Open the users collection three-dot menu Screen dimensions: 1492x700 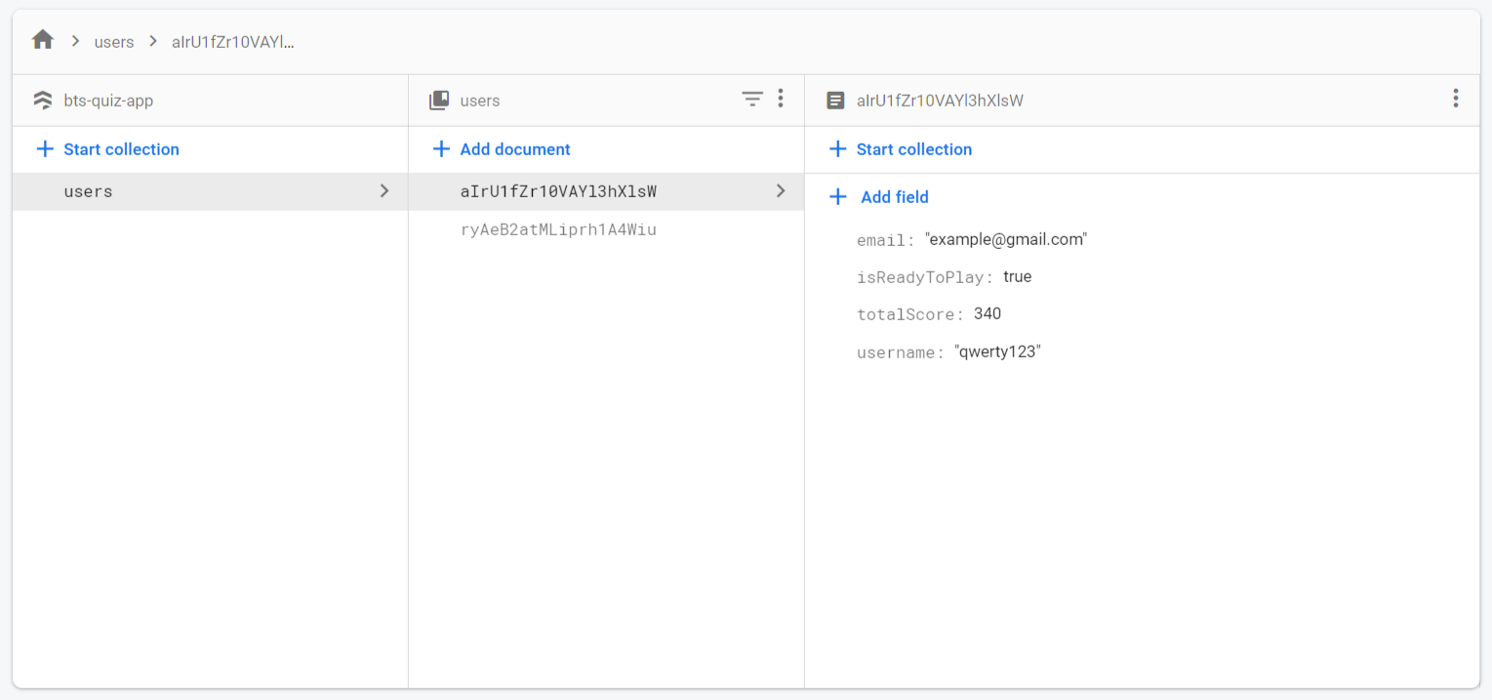[x=780, y=99]
